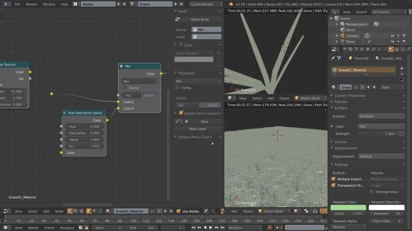
Task: Click the white Viewport Specular swatch
Action: [x=386, y=207]
